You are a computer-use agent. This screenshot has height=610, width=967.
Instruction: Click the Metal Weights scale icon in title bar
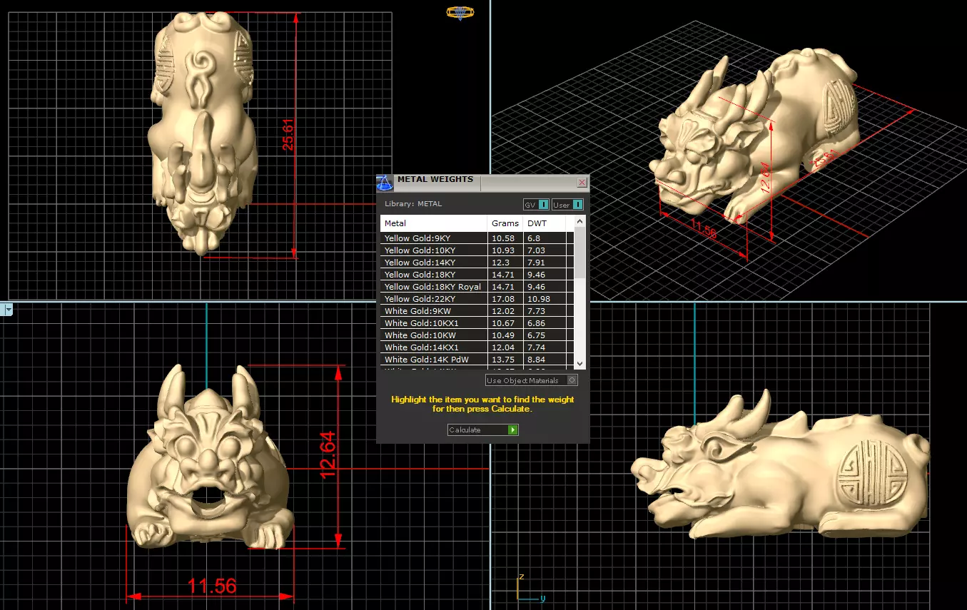(x=385, y=183)
